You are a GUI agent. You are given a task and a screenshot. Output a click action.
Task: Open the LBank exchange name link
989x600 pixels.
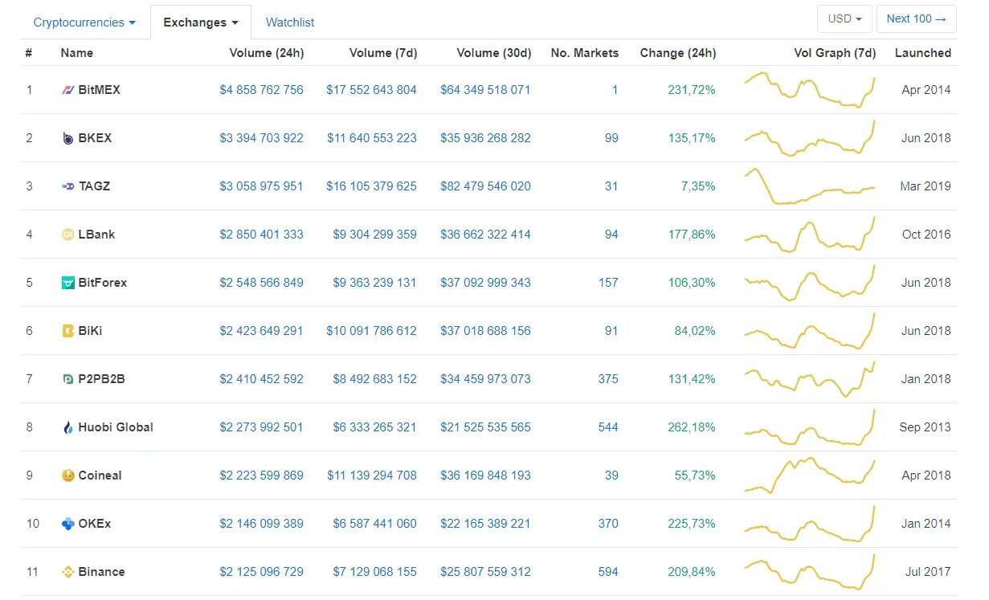click(96, 235)
